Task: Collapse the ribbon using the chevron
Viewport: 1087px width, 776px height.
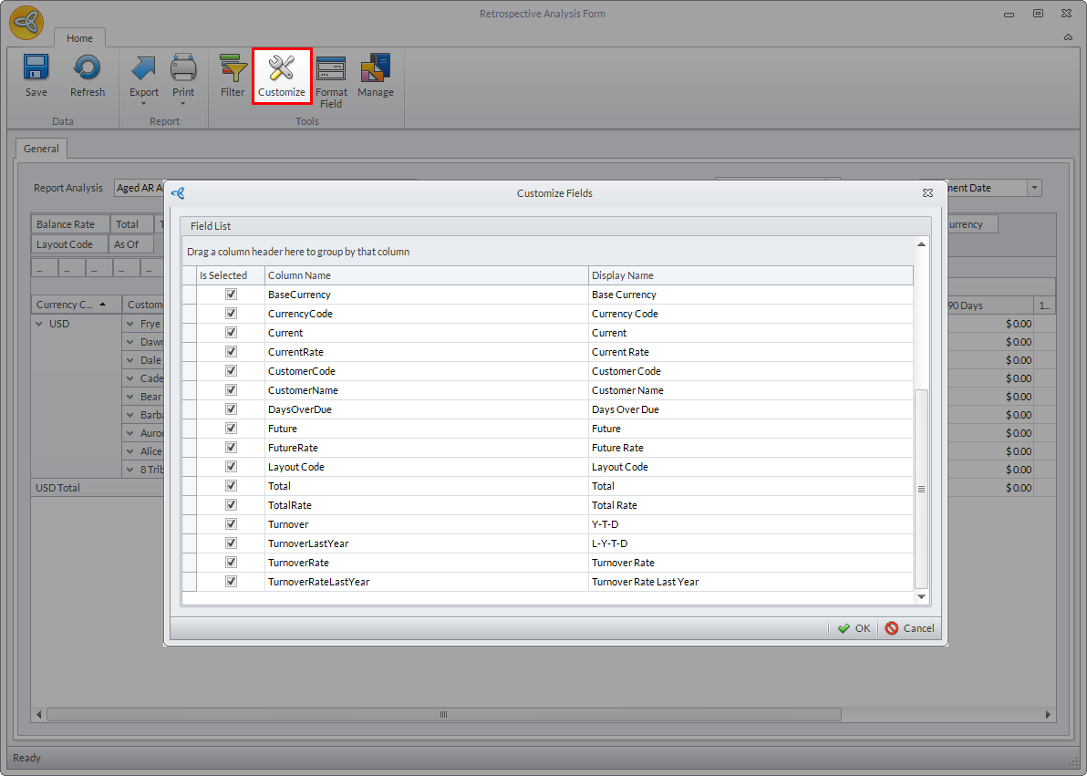Action: (1068, 37)
